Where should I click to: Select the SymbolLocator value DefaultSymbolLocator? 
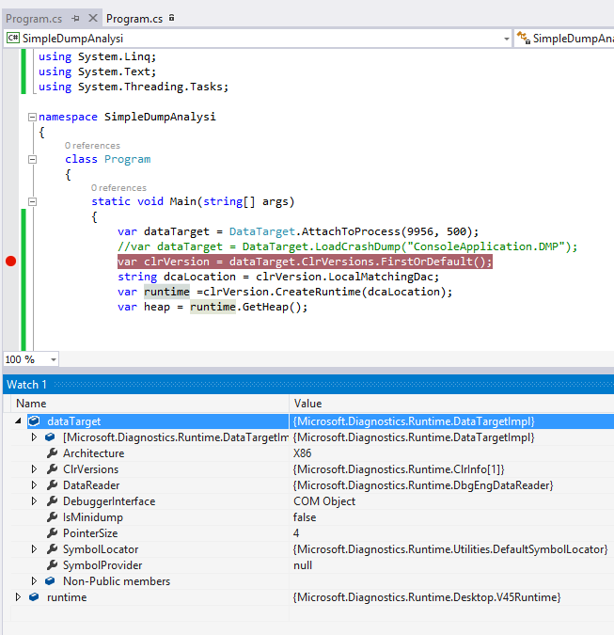[x=450, y=549]
